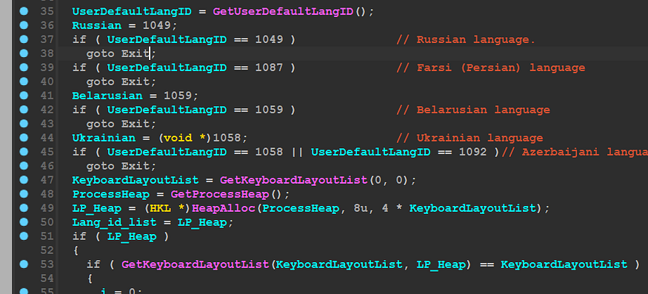648x294 pixels.
Task: Toggle breakpoint dot at line 49
Action: pyautogui.click(x=24, y=208)
